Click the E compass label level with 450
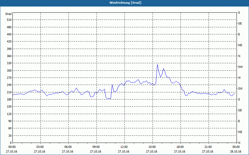This screenshot has width=249, height=155. (x=239, y=34)
